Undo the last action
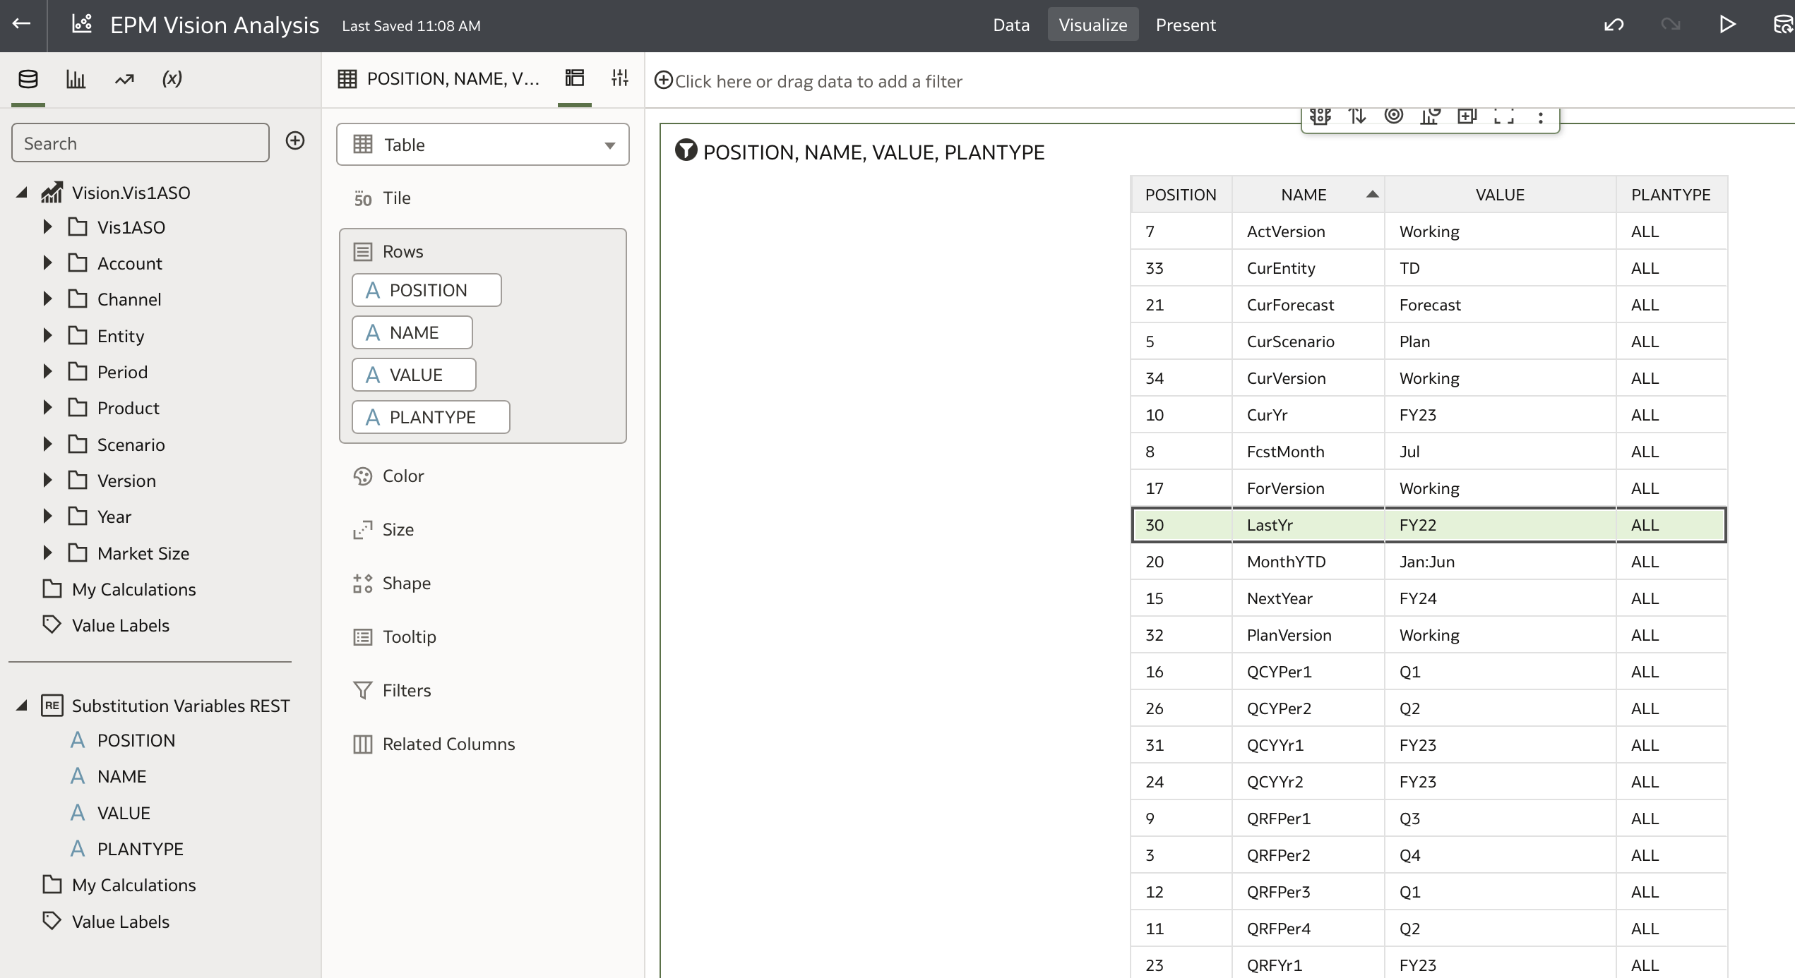 tap(1614, 25)
